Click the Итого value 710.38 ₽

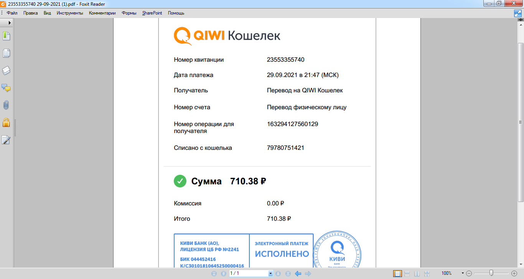[279, 219]
